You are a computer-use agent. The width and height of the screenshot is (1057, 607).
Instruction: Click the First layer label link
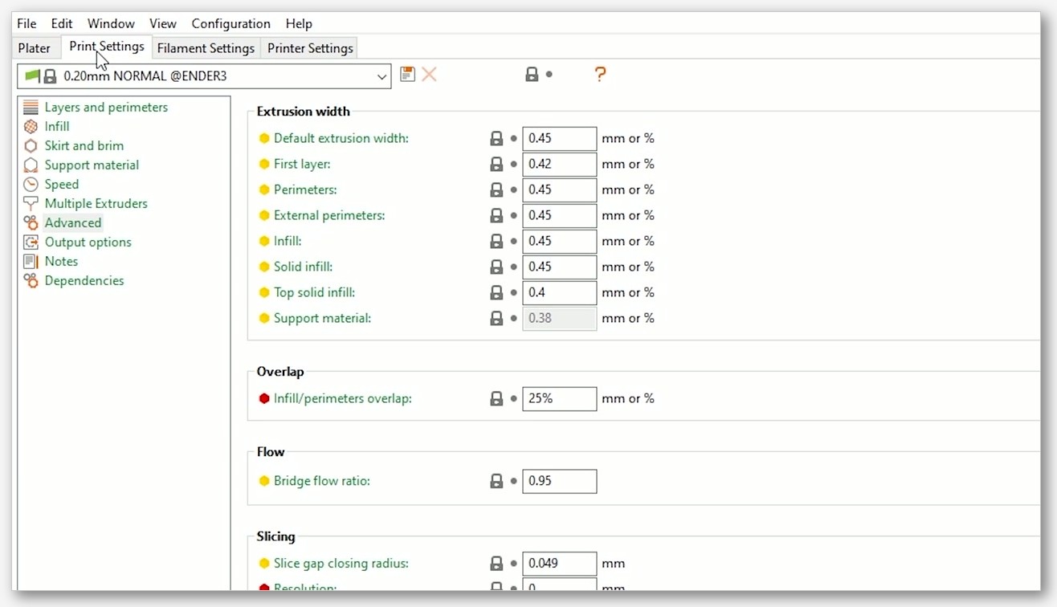[x=302, y=164]
